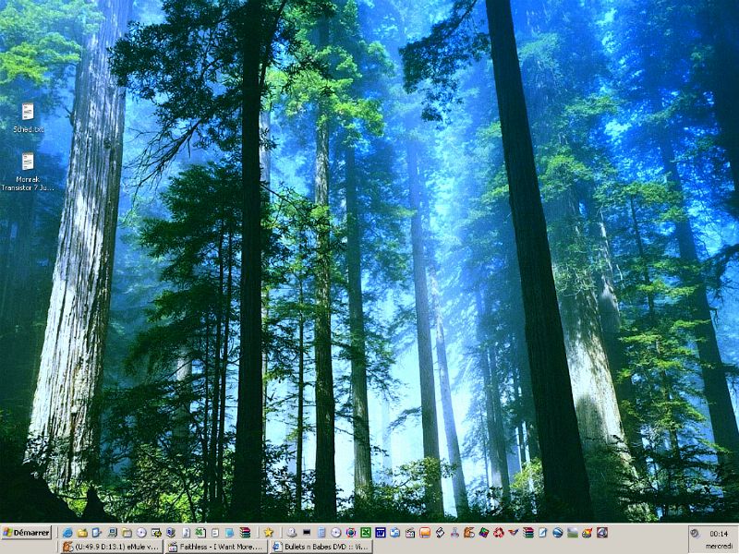
Task: Open the yellow folder quick launch icon
Action: pos(82,533)
